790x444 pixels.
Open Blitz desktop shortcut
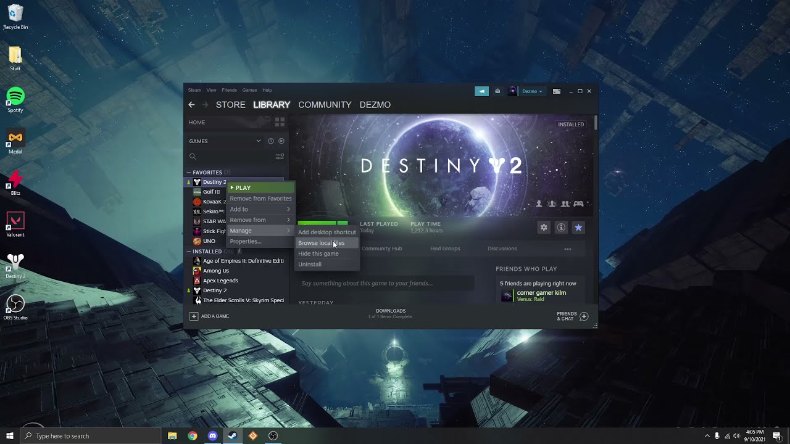click(15, 183)
